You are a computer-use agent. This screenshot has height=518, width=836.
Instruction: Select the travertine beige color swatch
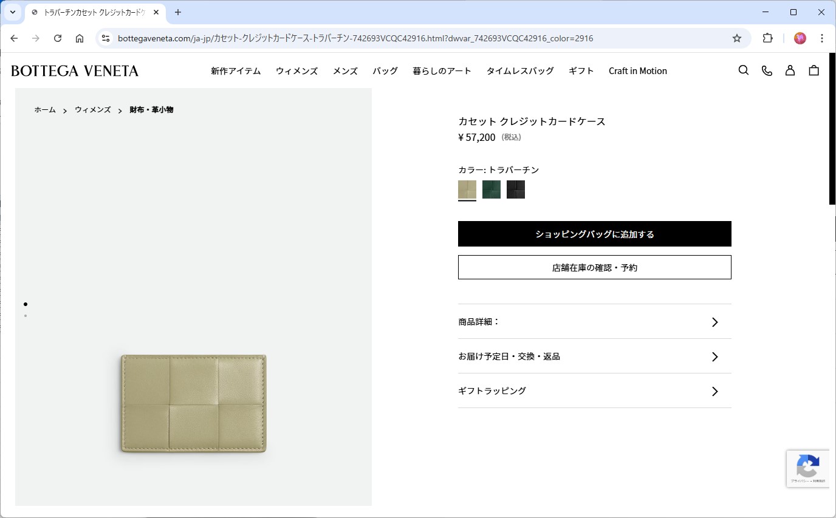pos(467,189)
